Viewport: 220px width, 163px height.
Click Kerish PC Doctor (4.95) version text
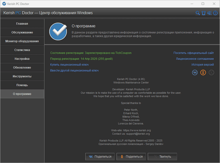pos(131,79)
